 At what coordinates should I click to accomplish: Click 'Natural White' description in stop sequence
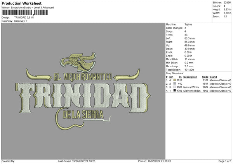191,87
